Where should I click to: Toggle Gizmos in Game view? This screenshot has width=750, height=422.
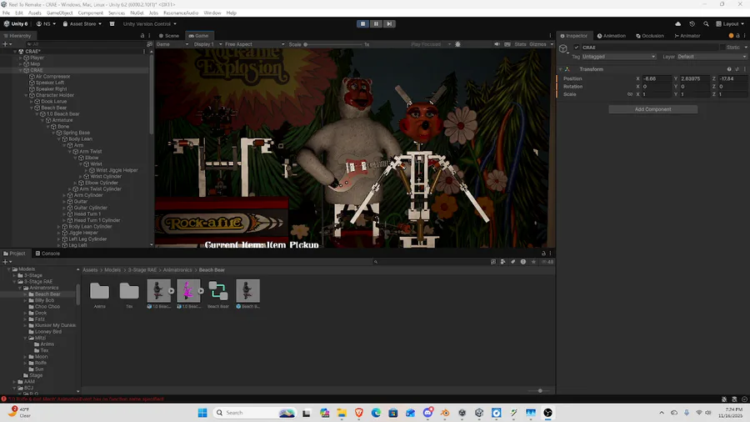point(537,44)
